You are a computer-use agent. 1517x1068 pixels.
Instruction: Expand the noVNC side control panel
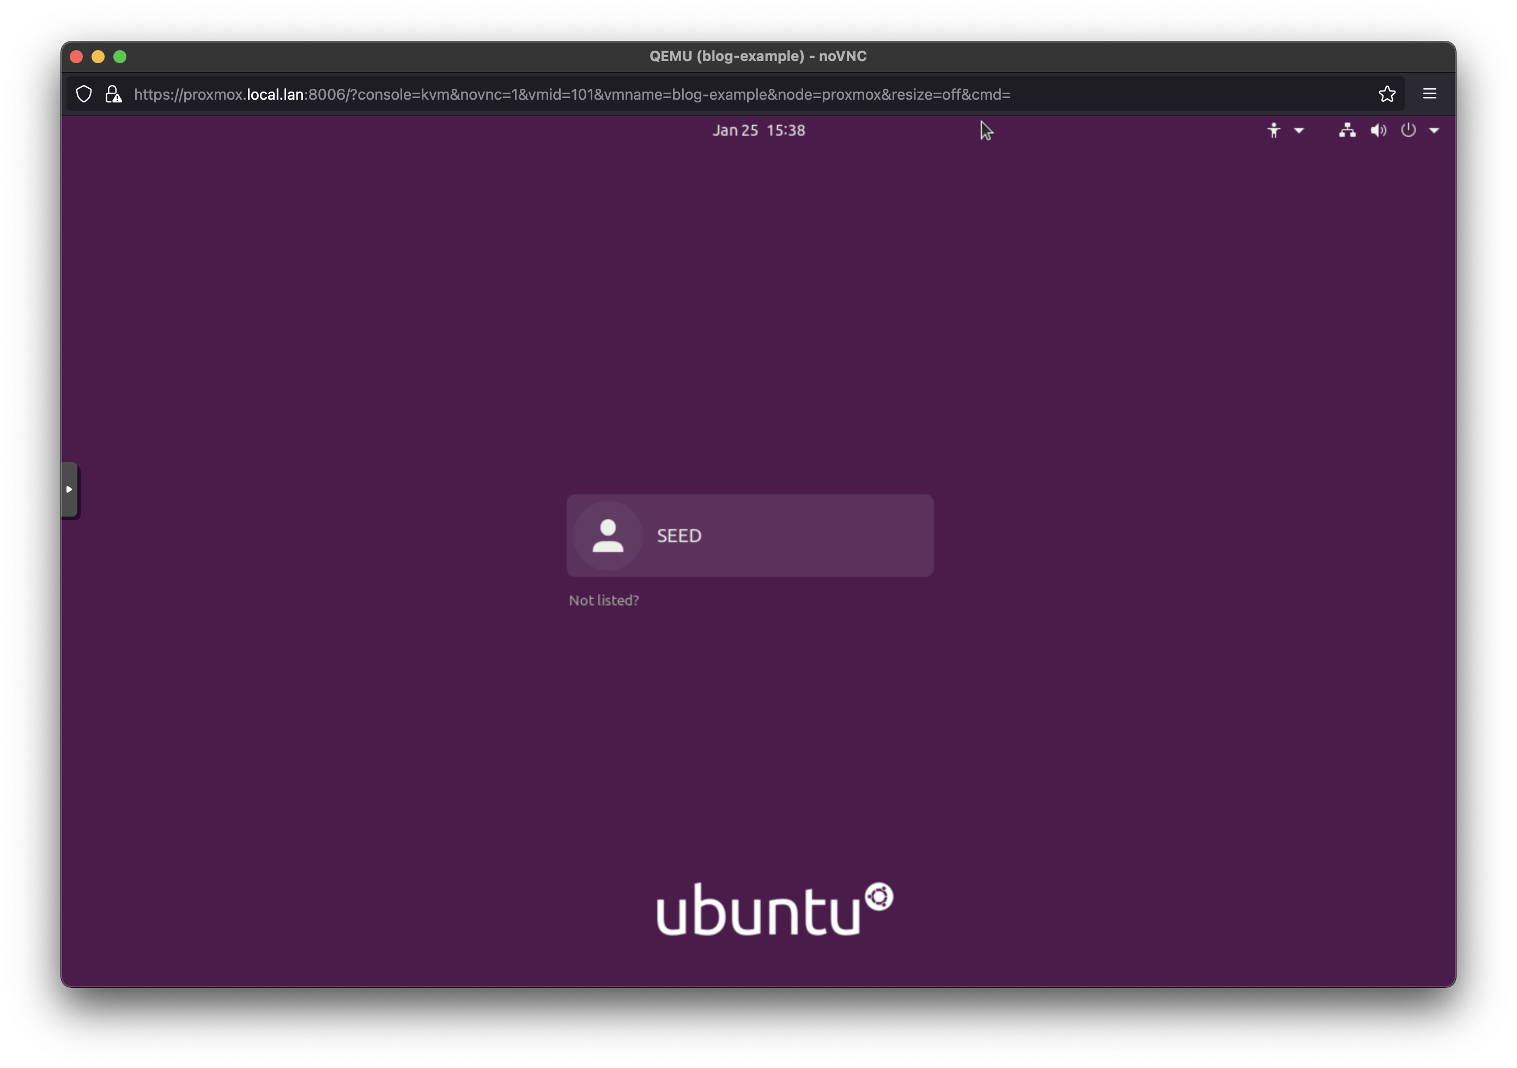[69, 489]
